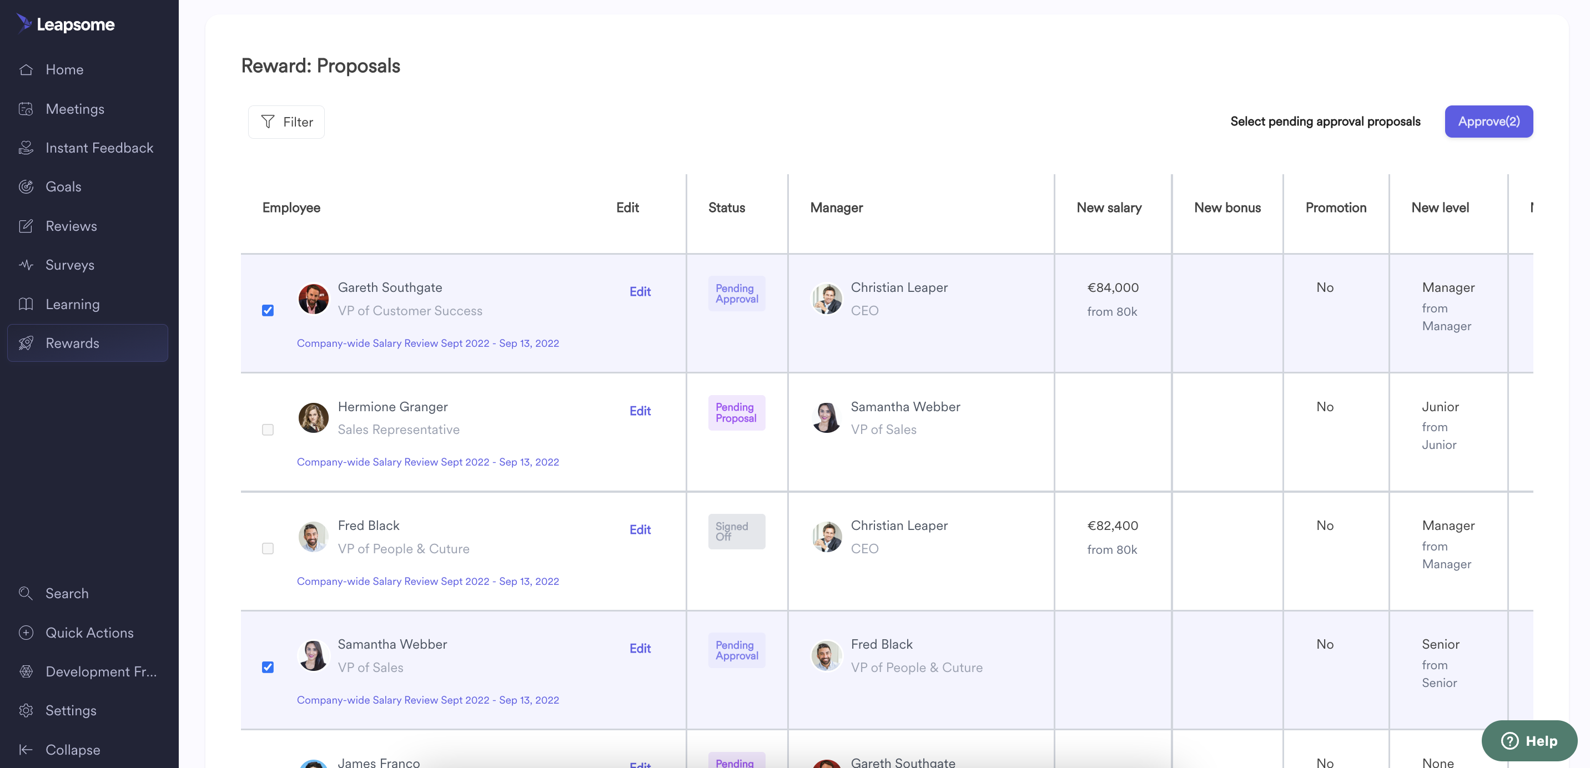The width and height of the screenshot is (1590, 768).
Task: Click Approve(2) button
Action: 1489,122
